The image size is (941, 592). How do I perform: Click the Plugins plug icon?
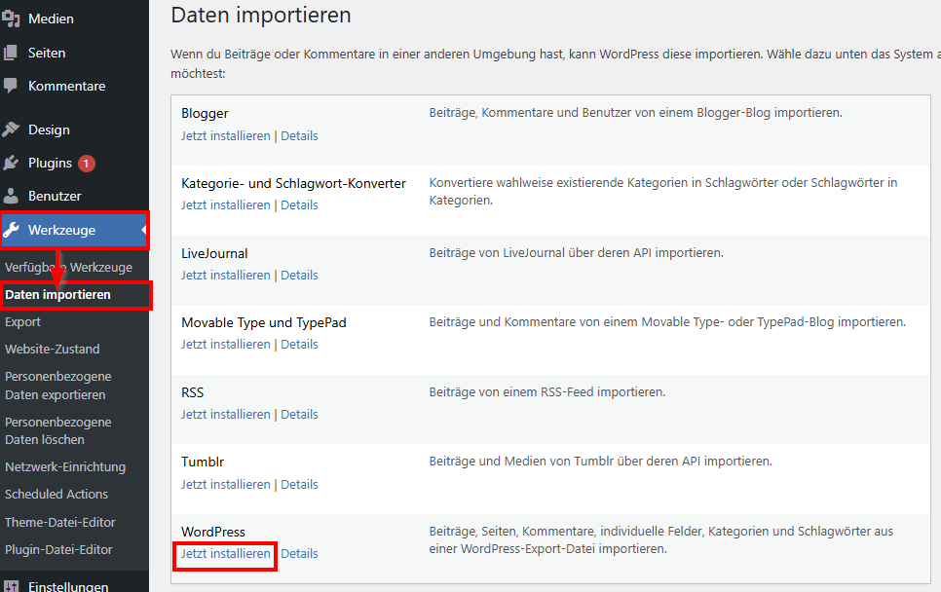tap(11, 163)
